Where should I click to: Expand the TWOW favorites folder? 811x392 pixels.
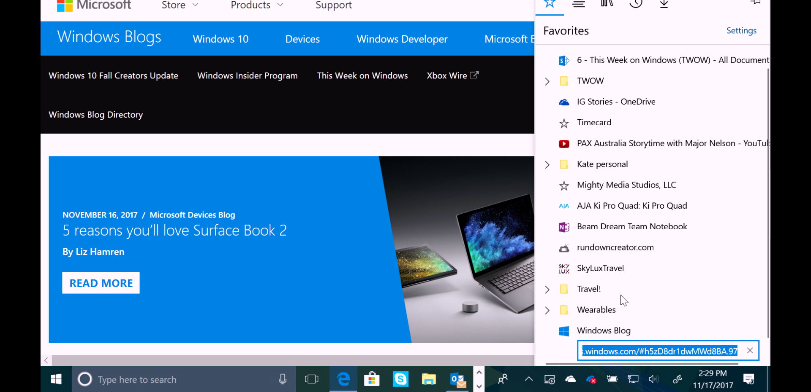click(547, 81)
